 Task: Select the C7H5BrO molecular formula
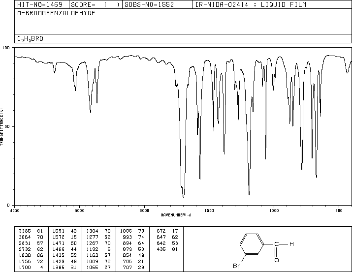30,39
